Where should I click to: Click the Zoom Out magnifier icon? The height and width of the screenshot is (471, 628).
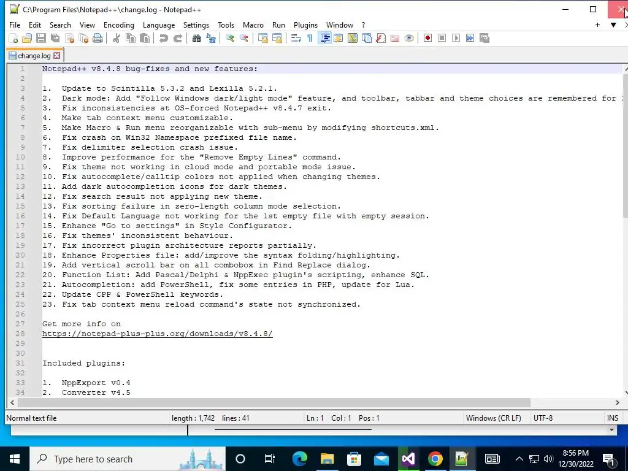coord(243,39)
